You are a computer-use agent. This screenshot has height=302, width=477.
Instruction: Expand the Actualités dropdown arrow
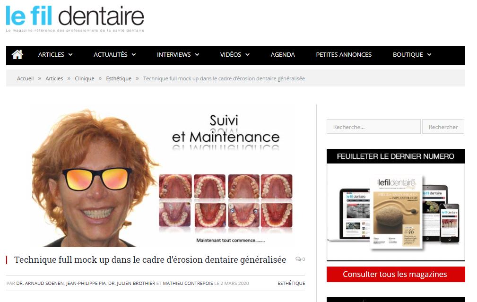tap(134, 55)
